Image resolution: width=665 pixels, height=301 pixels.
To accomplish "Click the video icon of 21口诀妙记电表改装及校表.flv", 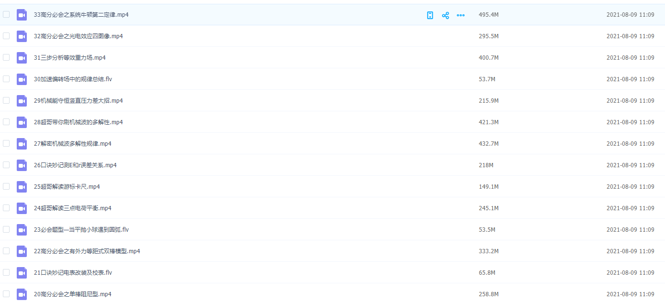I will (22, 273).
